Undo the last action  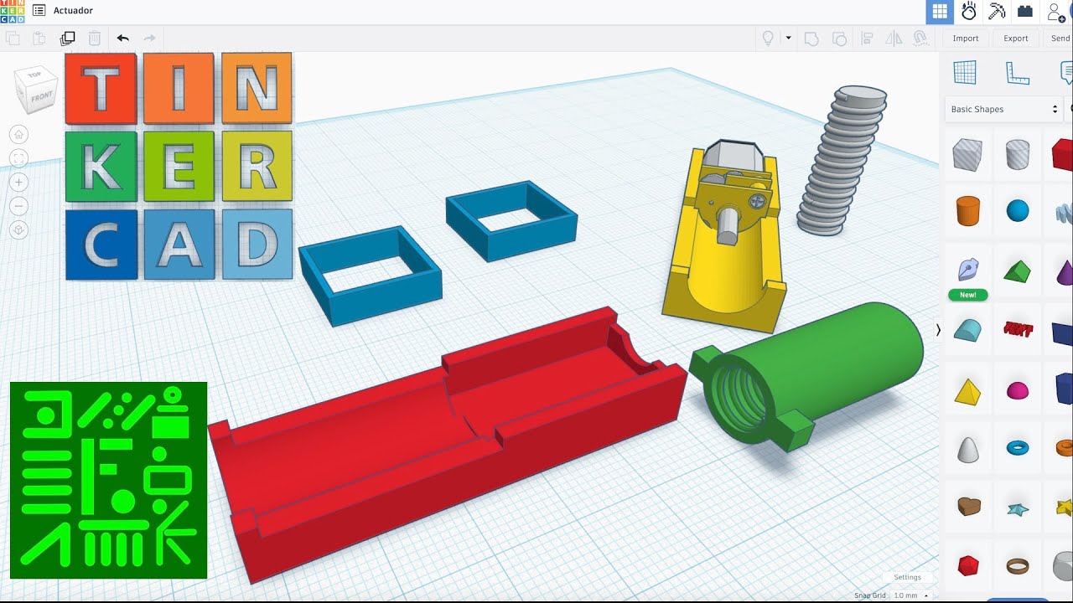pos(123,38)
